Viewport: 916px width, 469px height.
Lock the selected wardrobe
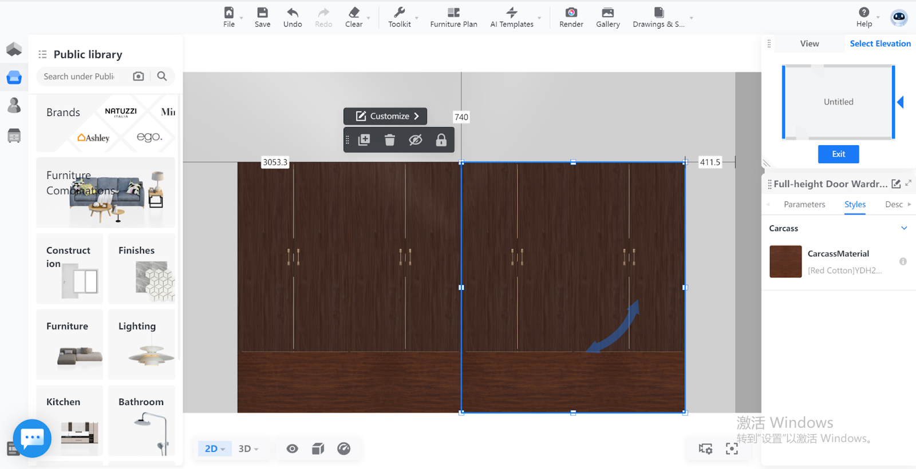click(441, 140)
